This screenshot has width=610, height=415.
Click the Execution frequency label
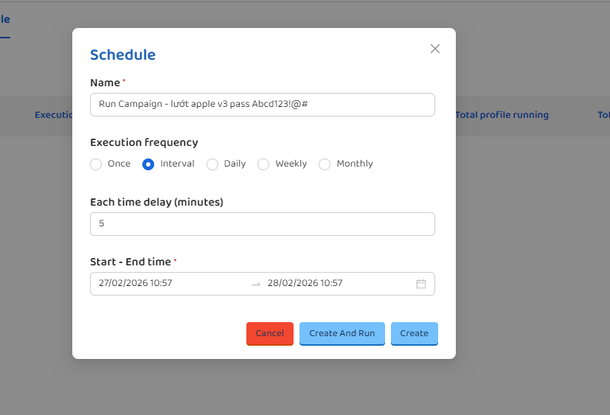click(144, 142)
